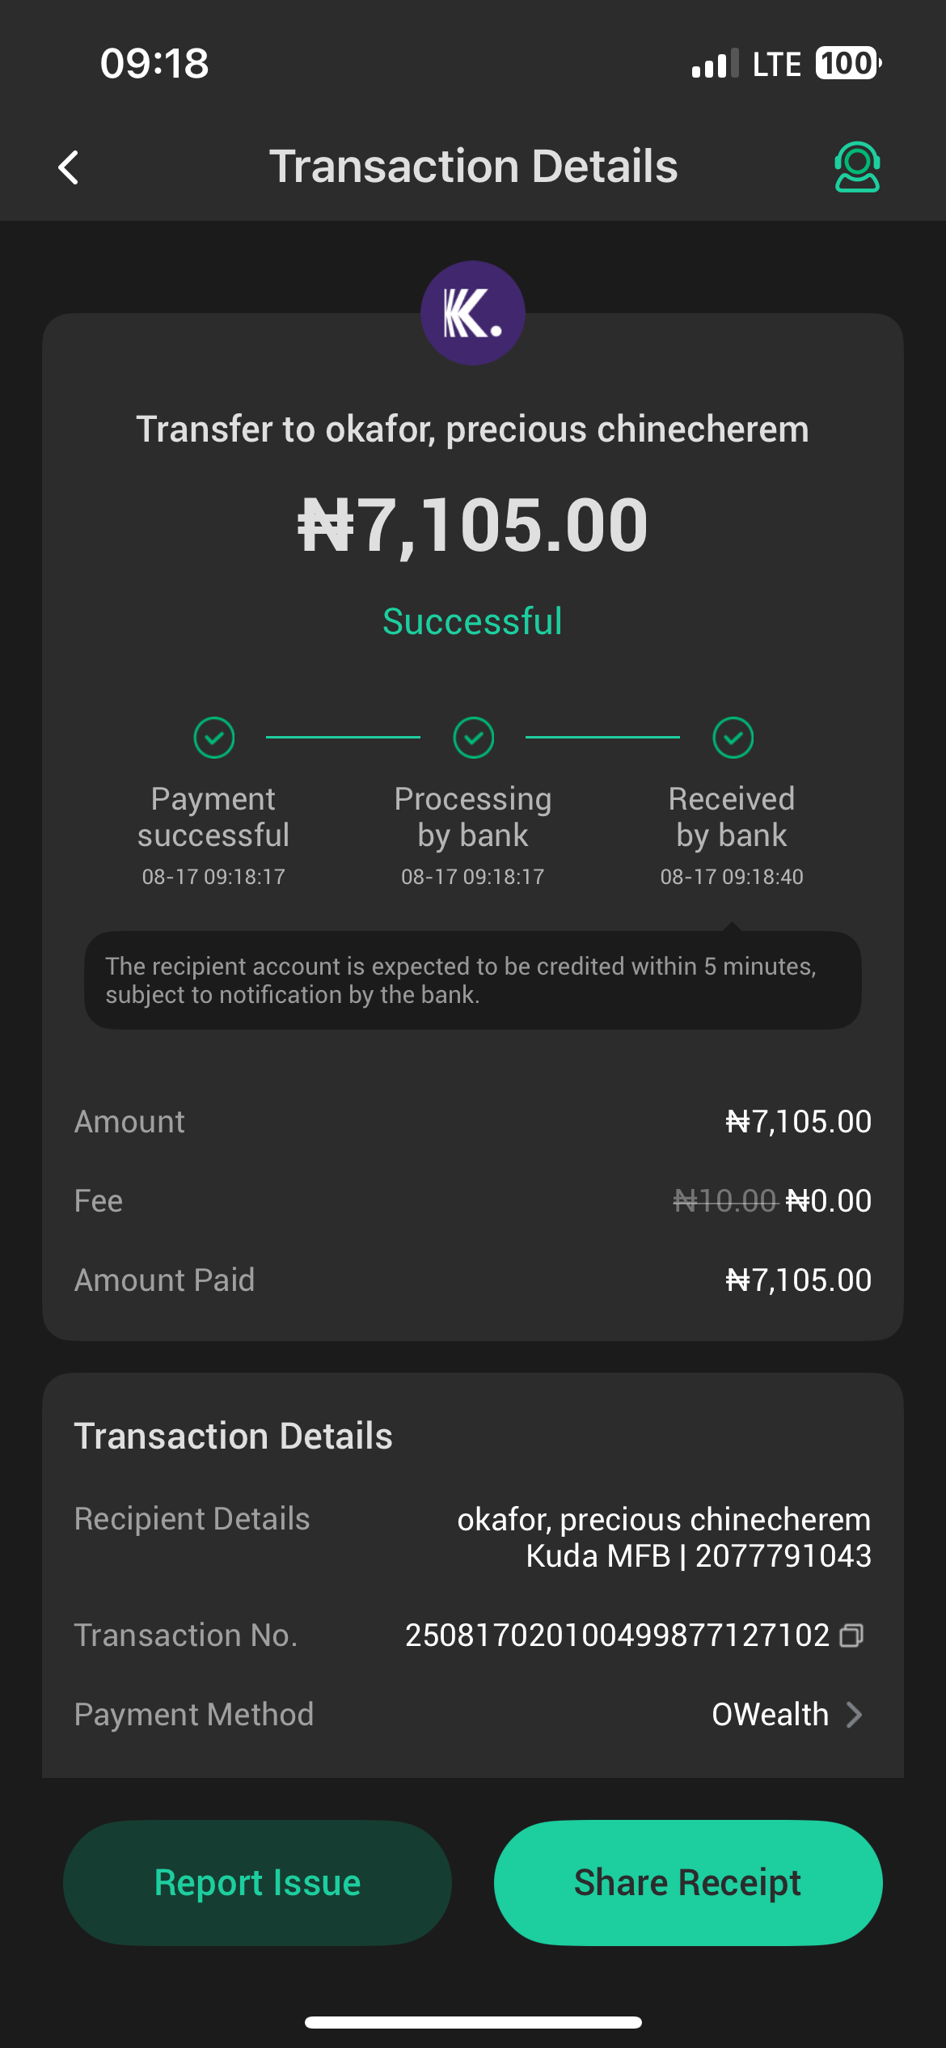Tap the LTE signal status indicator
946x2048 pixels.
pyautogui.click(x=776, y=64)
